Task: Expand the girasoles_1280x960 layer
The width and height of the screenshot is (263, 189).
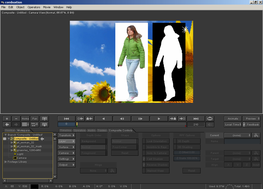Action: [12, 150]
